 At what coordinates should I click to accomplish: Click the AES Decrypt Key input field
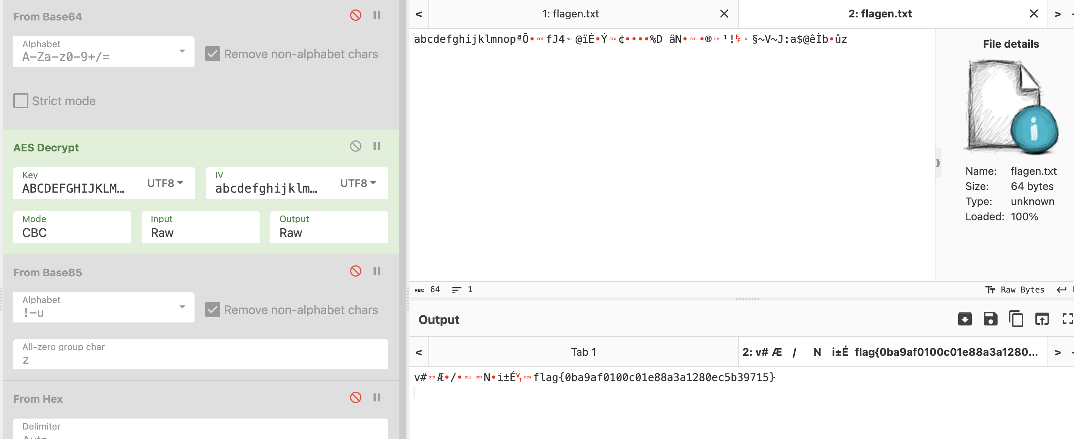coord(73,188)
